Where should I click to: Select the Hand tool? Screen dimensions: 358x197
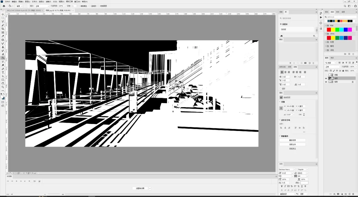[3, 84]
